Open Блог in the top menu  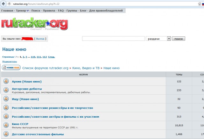(83, 11)
